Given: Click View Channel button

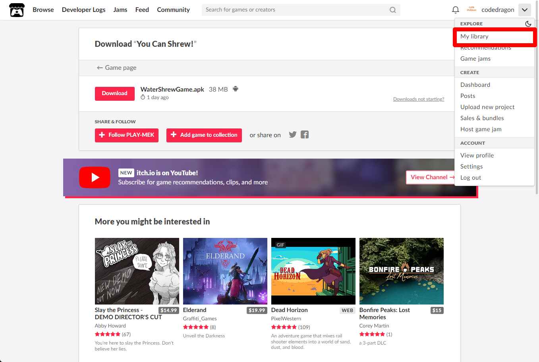Looking at the screenshot, I should point(431,177).
